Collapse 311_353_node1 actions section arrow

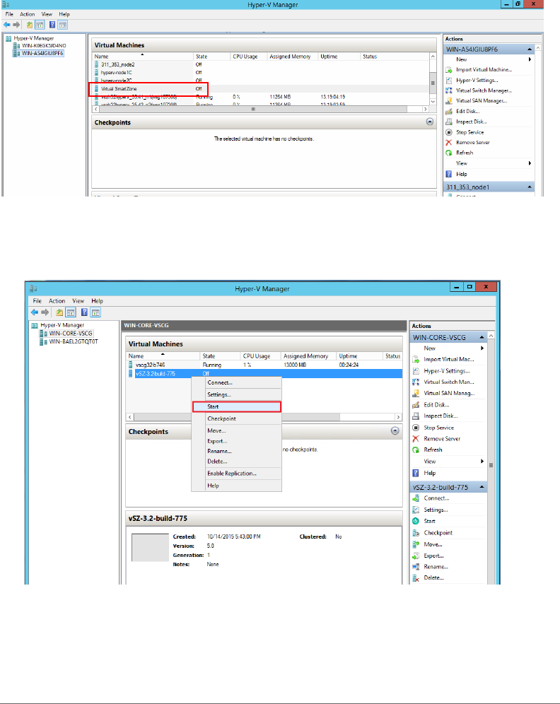click(x=530, y=187)
